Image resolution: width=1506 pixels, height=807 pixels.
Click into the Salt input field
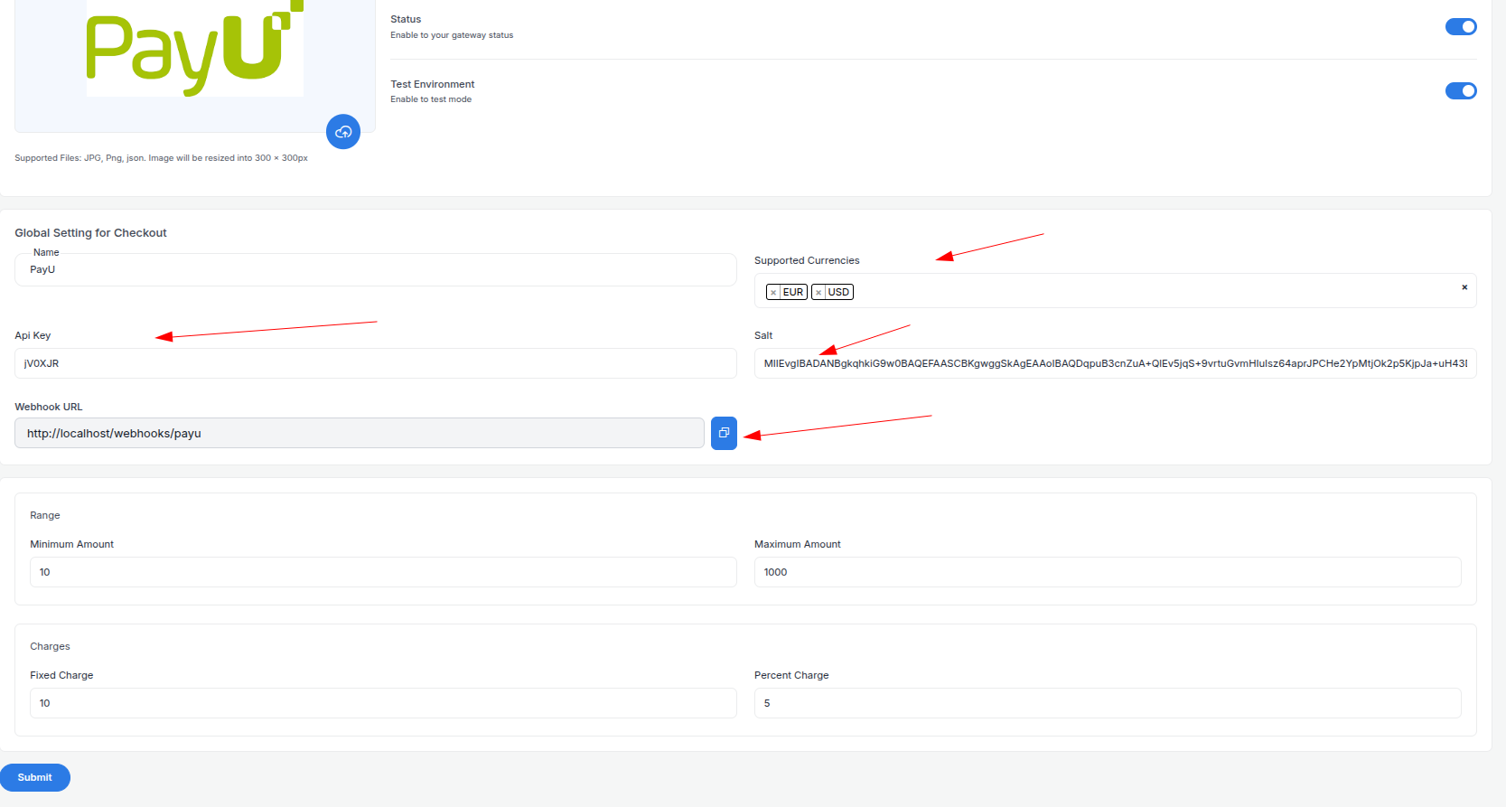1116,363
